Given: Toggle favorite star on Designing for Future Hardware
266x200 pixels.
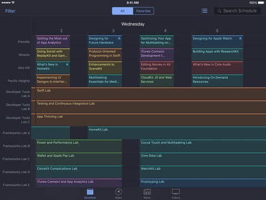Looking at the screenshot, I should 119,38.
